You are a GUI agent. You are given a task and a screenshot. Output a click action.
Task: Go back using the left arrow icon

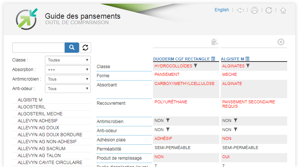click(x=240, y=10)
